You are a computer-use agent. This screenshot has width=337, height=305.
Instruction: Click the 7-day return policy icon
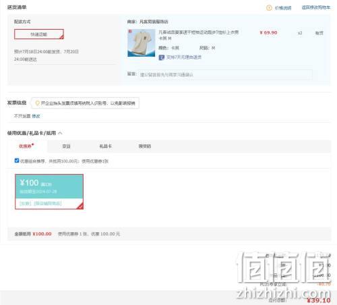tap(162, 57)
